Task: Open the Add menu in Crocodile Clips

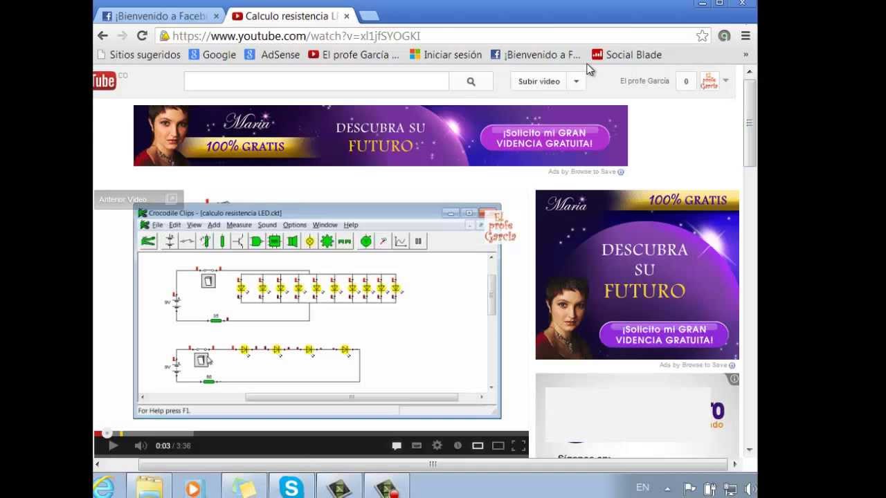Action: (214, 225)
